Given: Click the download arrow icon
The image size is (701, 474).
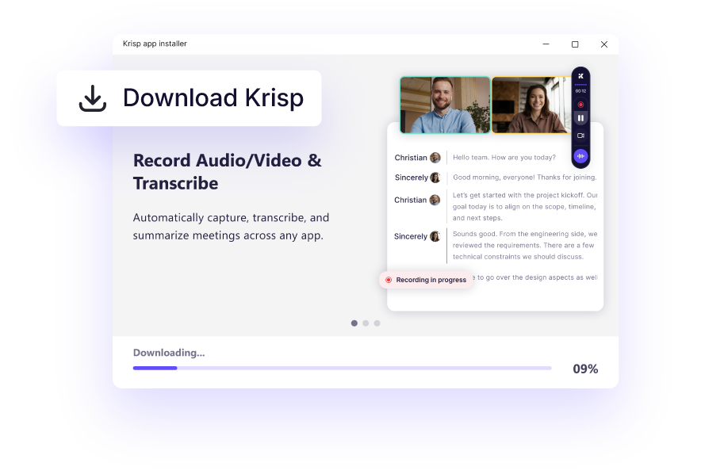Looking at the screenshot, I should [93, 98].
